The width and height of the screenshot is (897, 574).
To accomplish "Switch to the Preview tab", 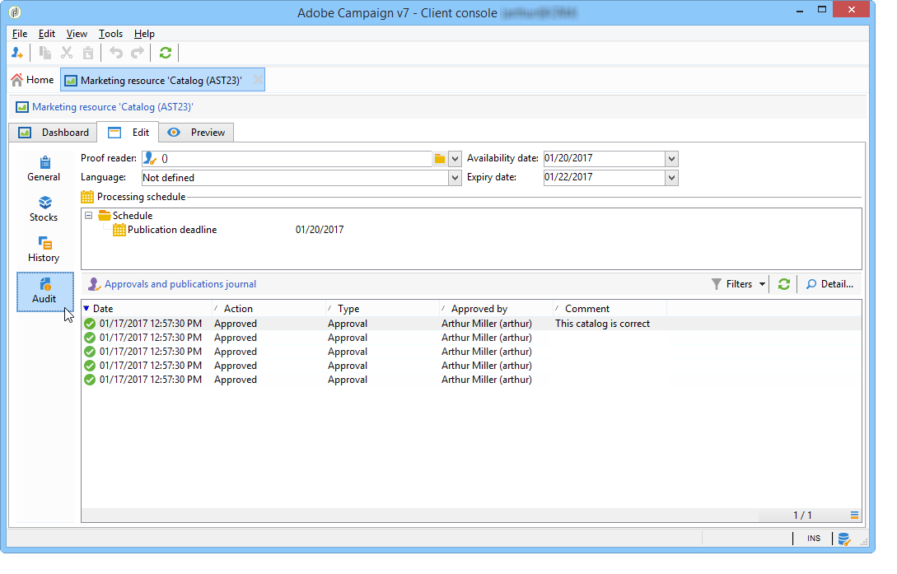I will coord(196,133).
